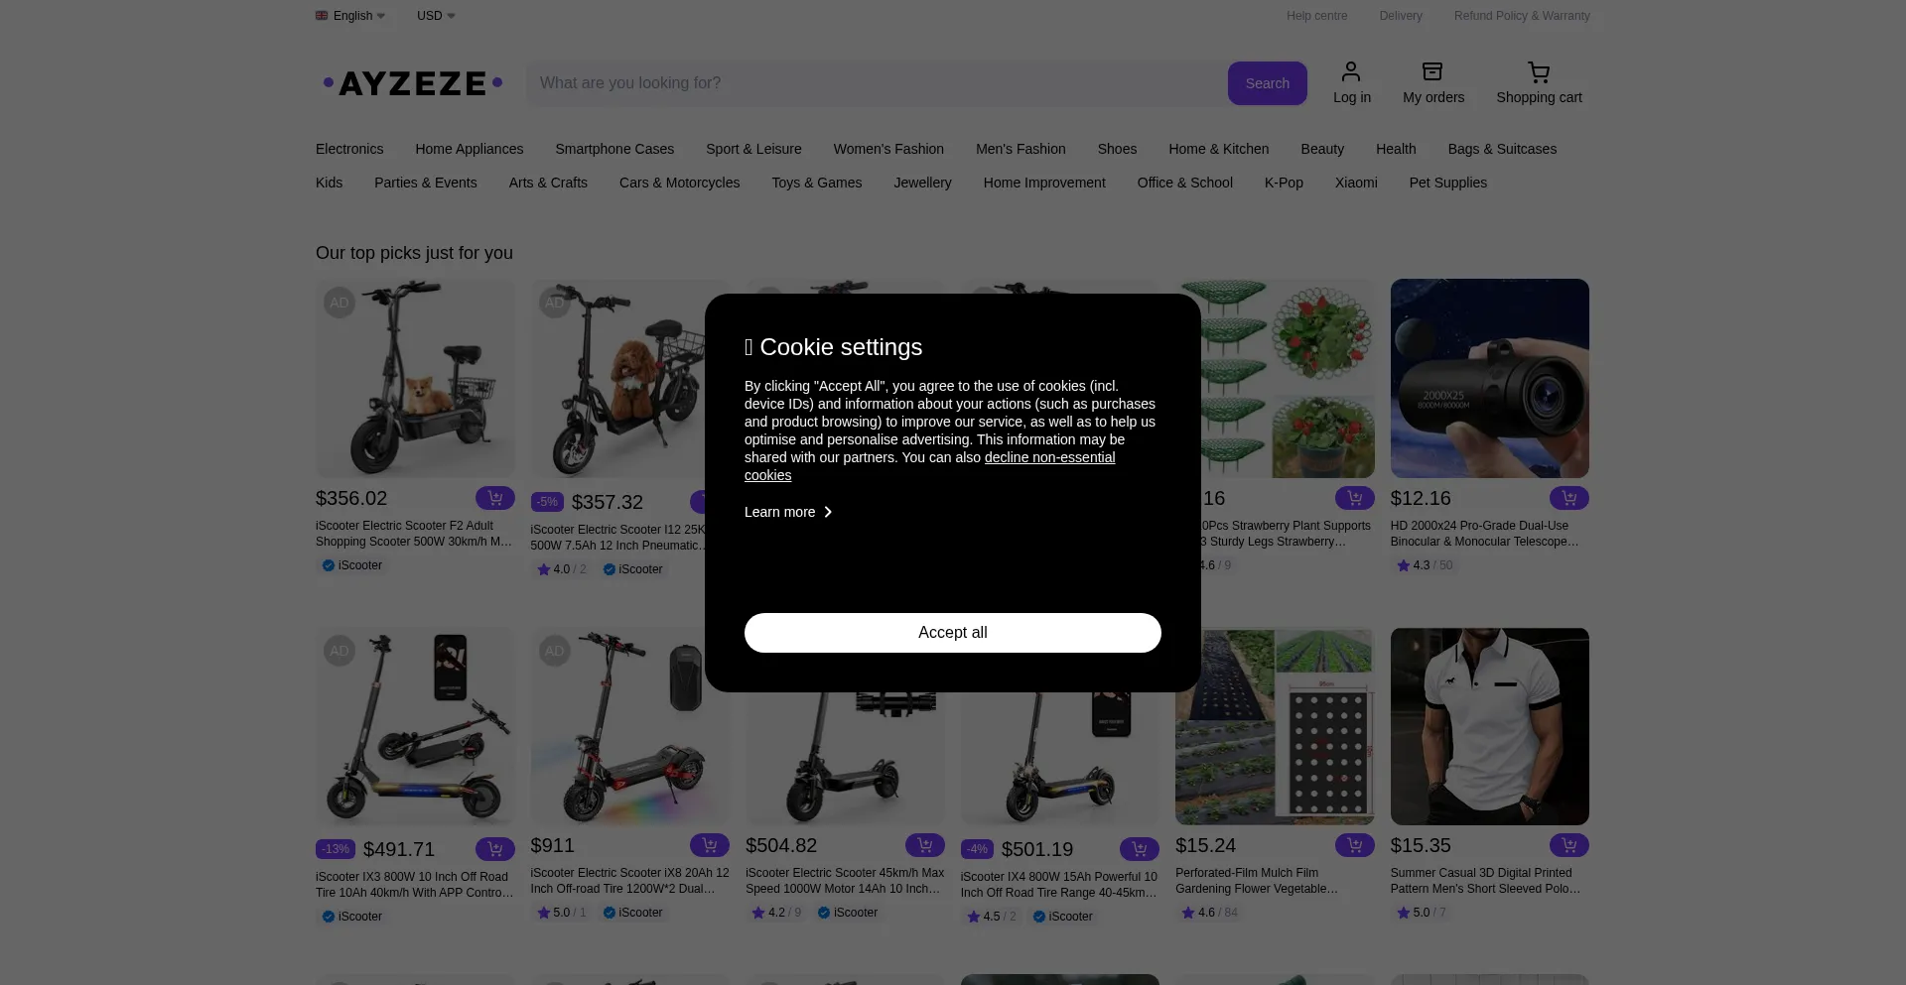Viewport: 1906px width, 985px height.
Task: Open iScooter IX3 product image
Action: (x=415, y=726)
